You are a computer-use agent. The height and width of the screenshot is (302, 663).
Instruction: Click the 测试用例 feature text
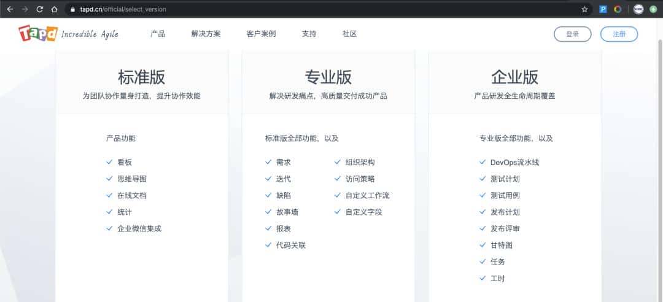click(505, 195)
